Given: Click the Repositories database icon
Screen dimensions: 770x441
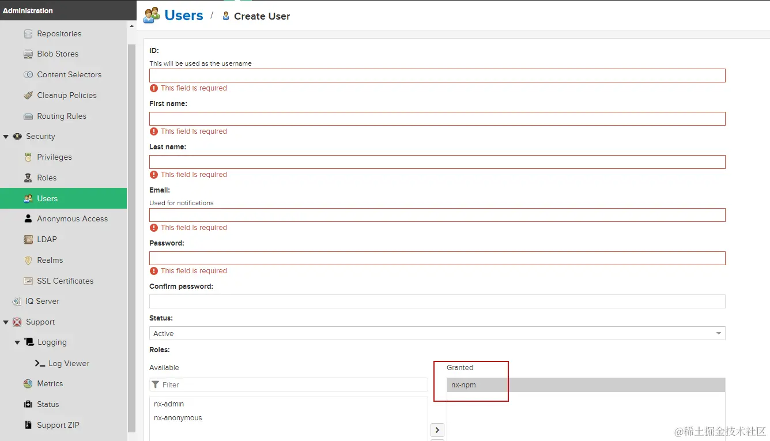Looking at the screenshot, I should tap(28, 34).
